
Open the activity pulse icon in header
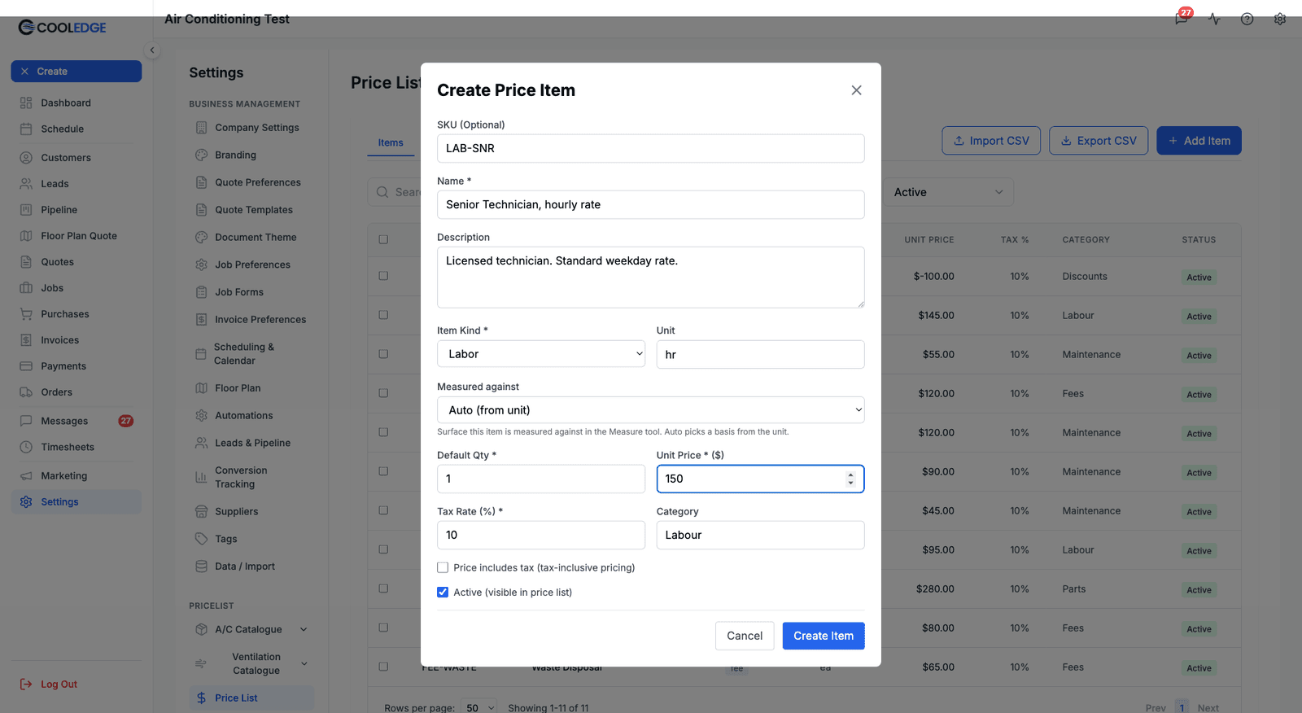click(1214, 19)
